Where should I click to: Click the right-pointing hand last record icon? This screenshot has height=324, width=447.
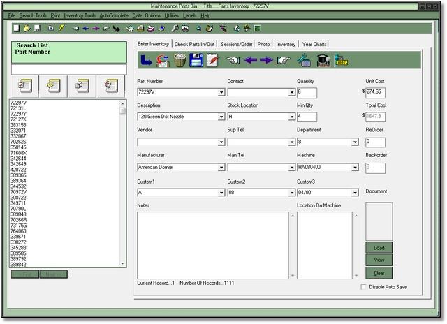coord(283,60)
